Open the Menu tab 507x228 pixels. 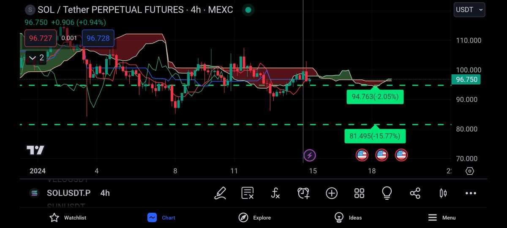pos(442,217)
